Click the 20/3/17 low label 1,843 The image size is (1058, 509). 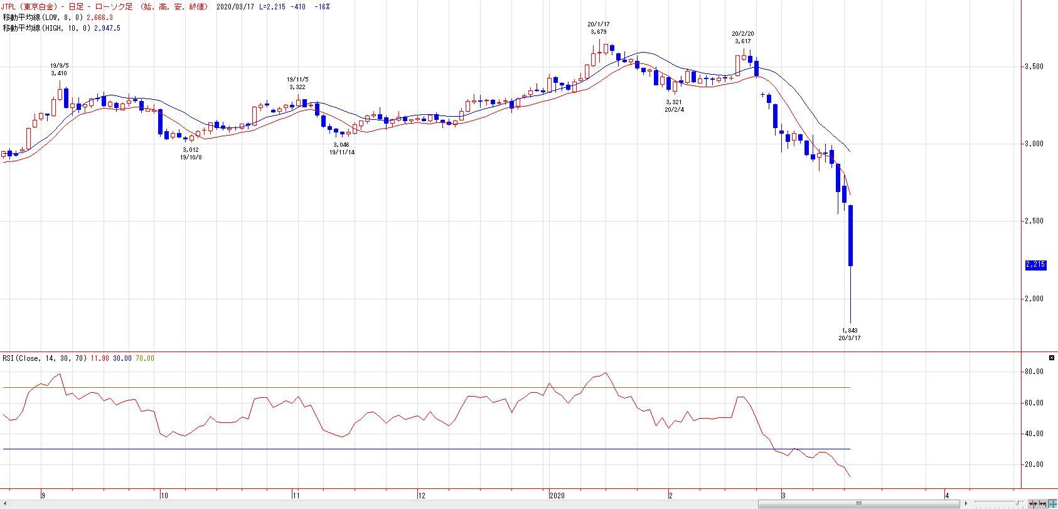(x=850, y=330)
